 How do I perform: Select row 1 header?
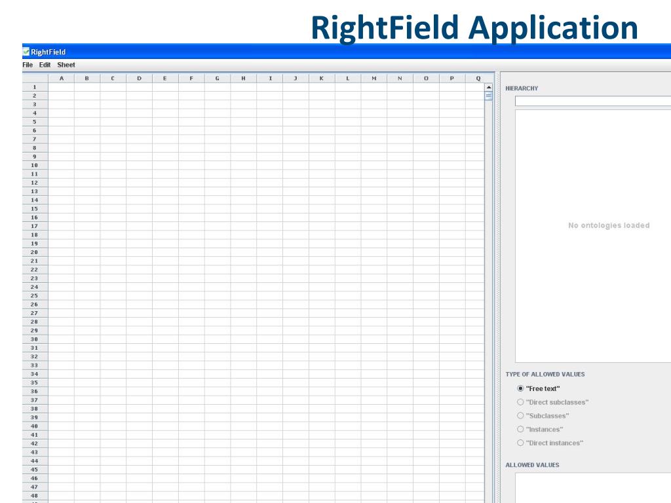coord(35,87)
